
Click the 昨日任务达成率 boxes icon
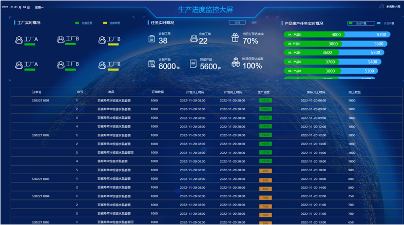235,62
